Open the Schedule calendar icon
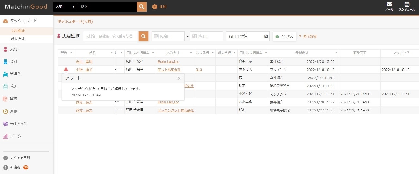 [x=407, y=6]
